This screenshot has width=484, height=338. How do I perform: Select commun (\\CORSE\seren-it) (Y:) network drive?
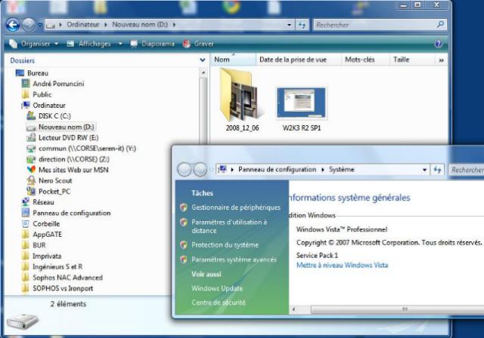coord(82,149)
